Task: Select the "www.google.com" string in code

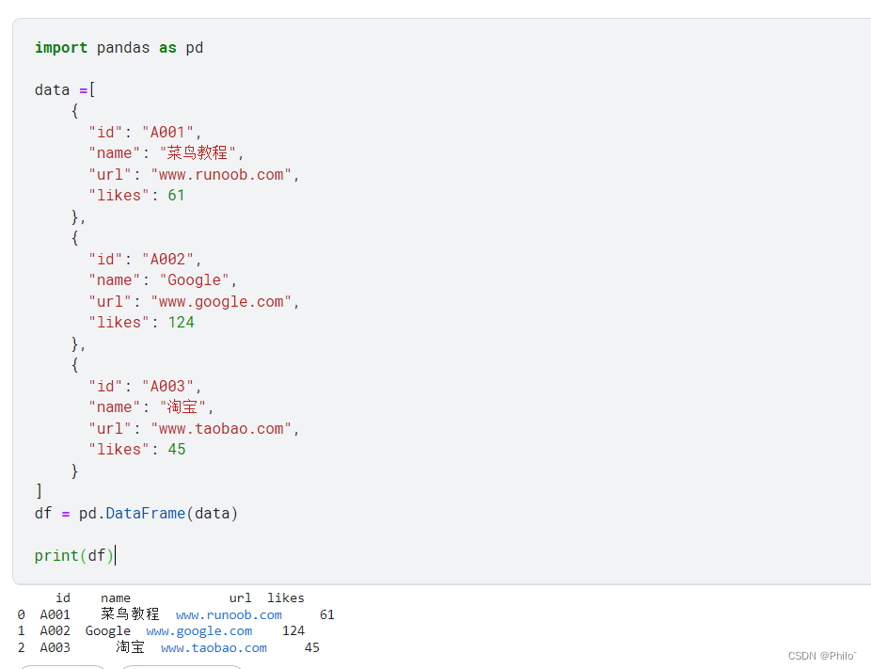Action: click(x=221, y=302)
